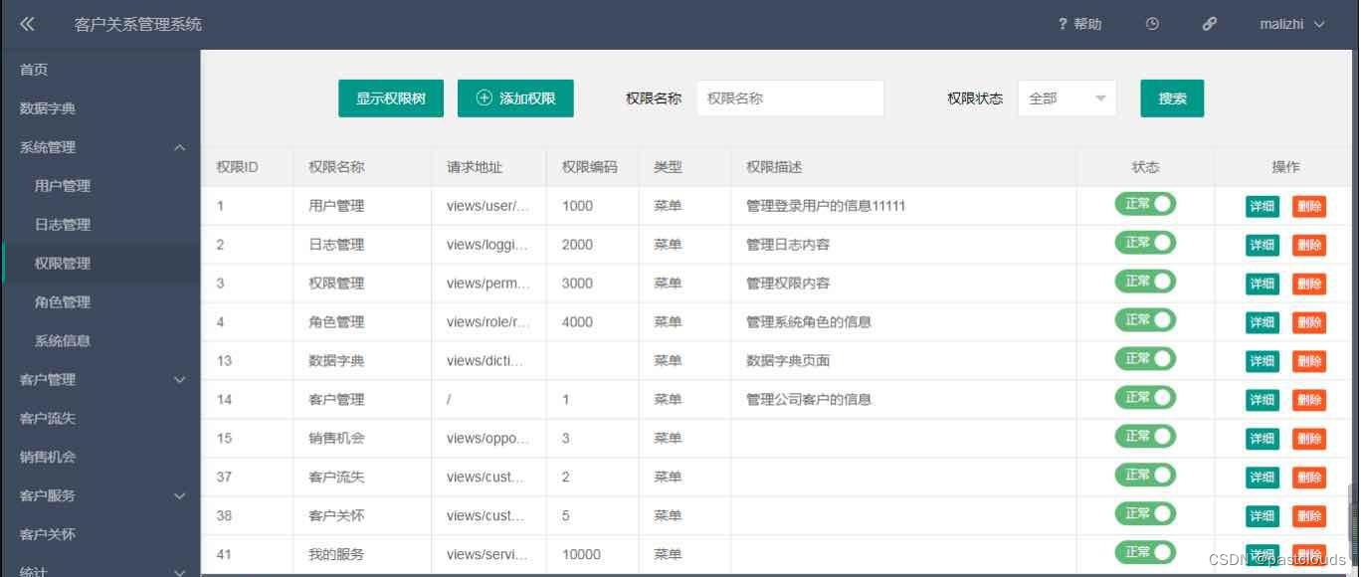Image resolution: width=1361 pixels, height=577 pixels.
Task: Click description 管理系统角色的信息
Action: click(809, 322)
